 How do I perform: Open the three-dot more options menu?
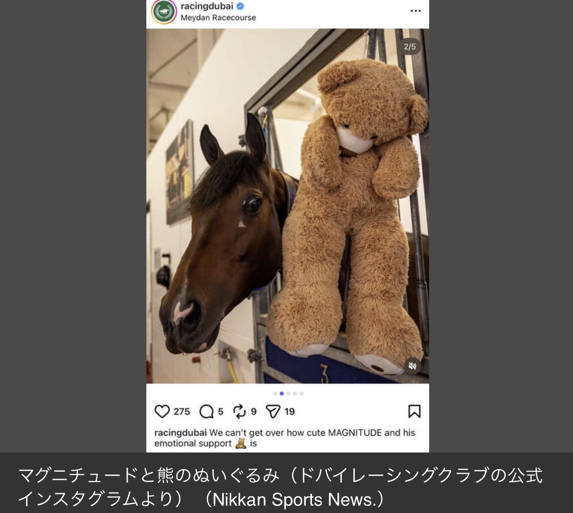click(415, 11)
